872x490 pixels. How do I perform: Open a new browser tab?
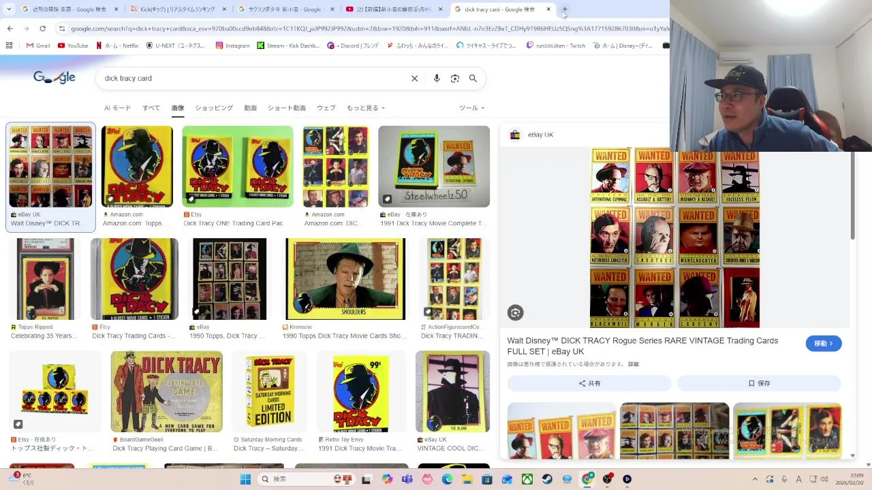tap(565, 10)
